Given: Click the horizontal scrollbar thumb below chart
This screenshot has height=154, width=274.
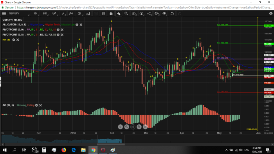Looking at the screenshot, I should 111,144.
